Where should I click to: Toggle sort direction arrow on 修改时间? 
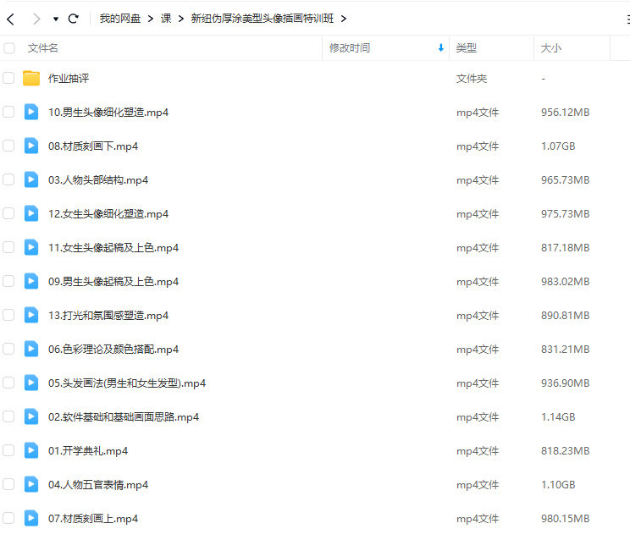click(440, 48)
